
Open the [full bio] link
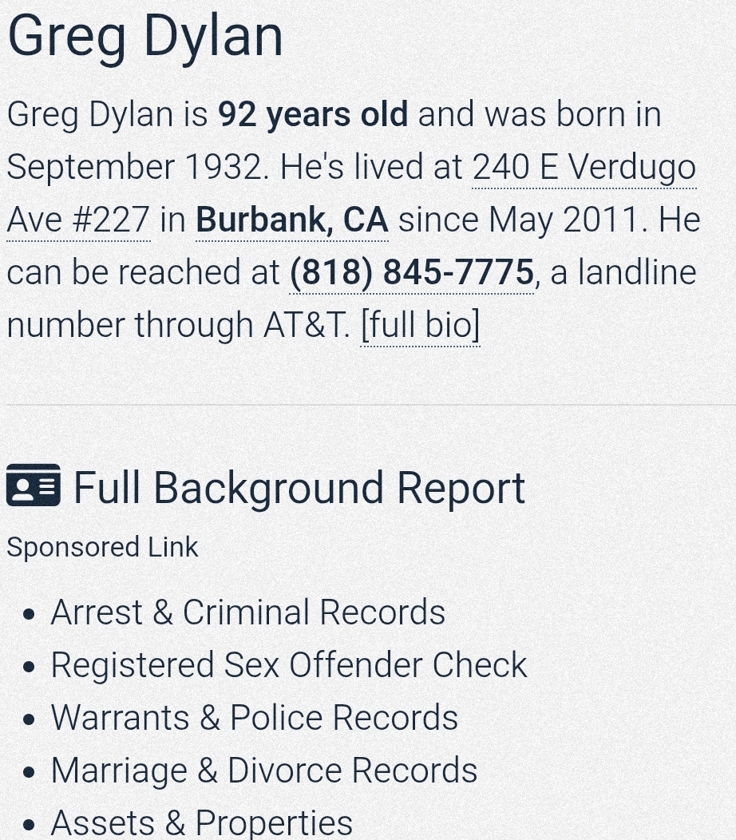[420, 325]
